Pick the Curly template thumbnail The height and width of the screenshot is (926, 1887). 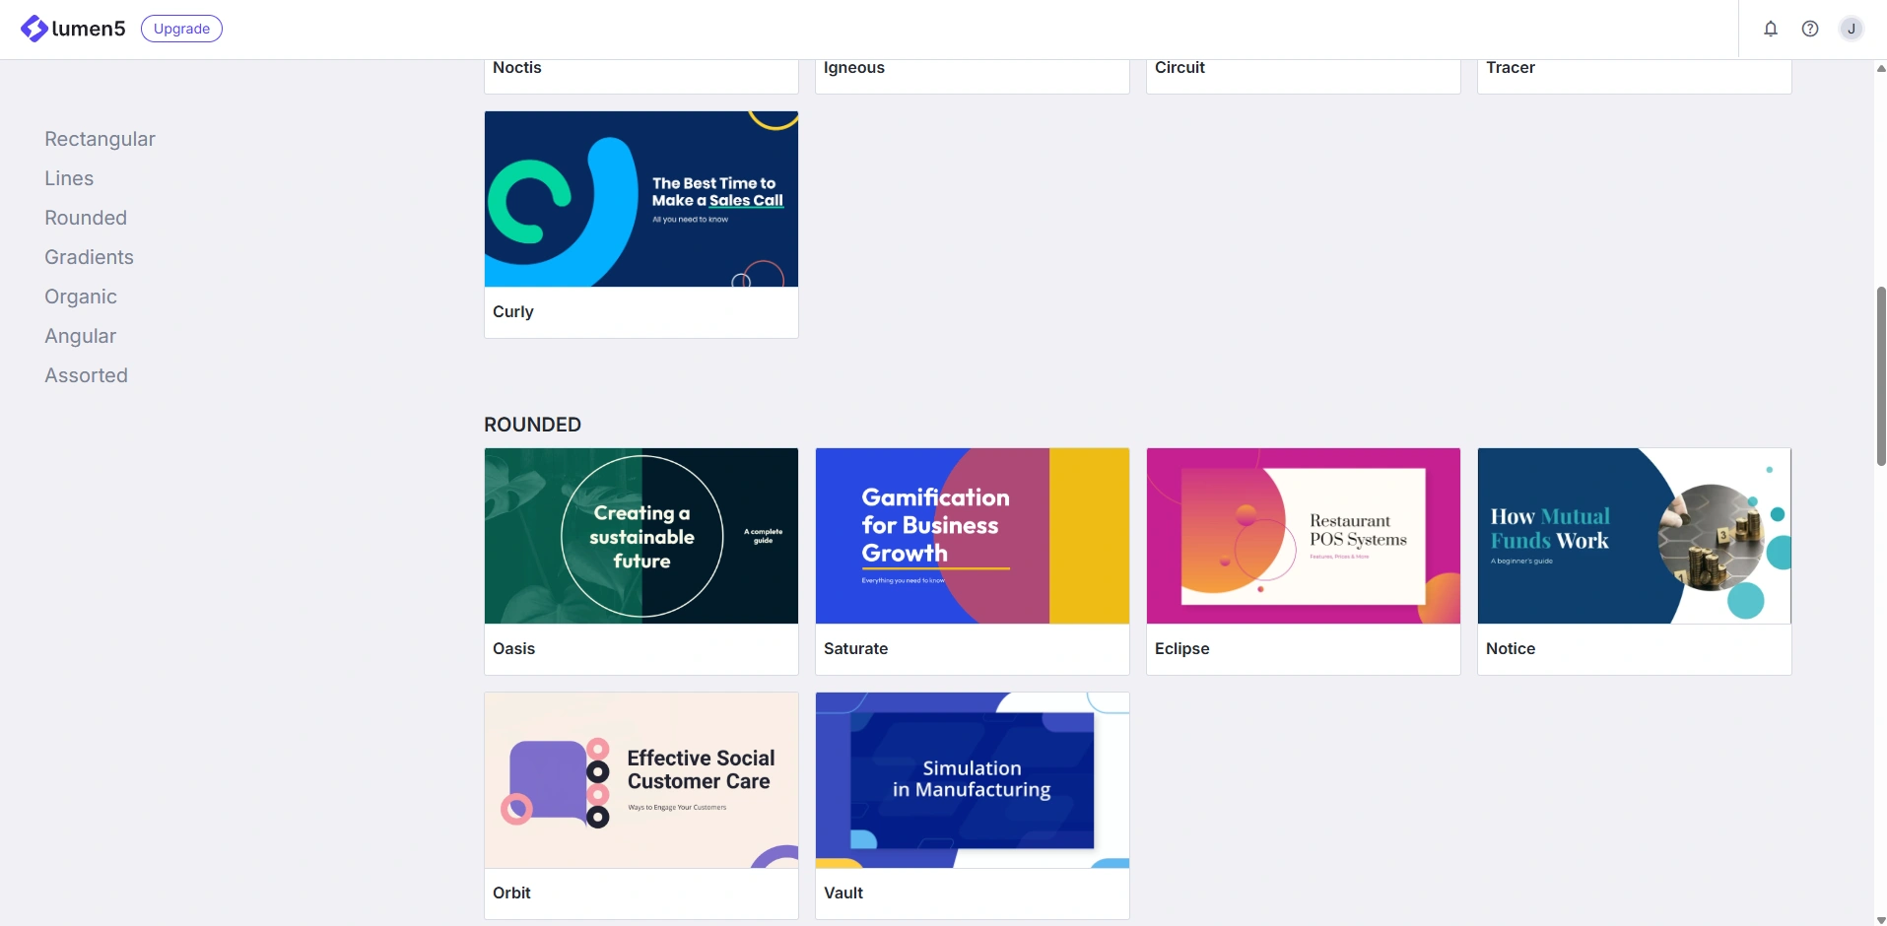pyautogui.click(x=641, y=199)
